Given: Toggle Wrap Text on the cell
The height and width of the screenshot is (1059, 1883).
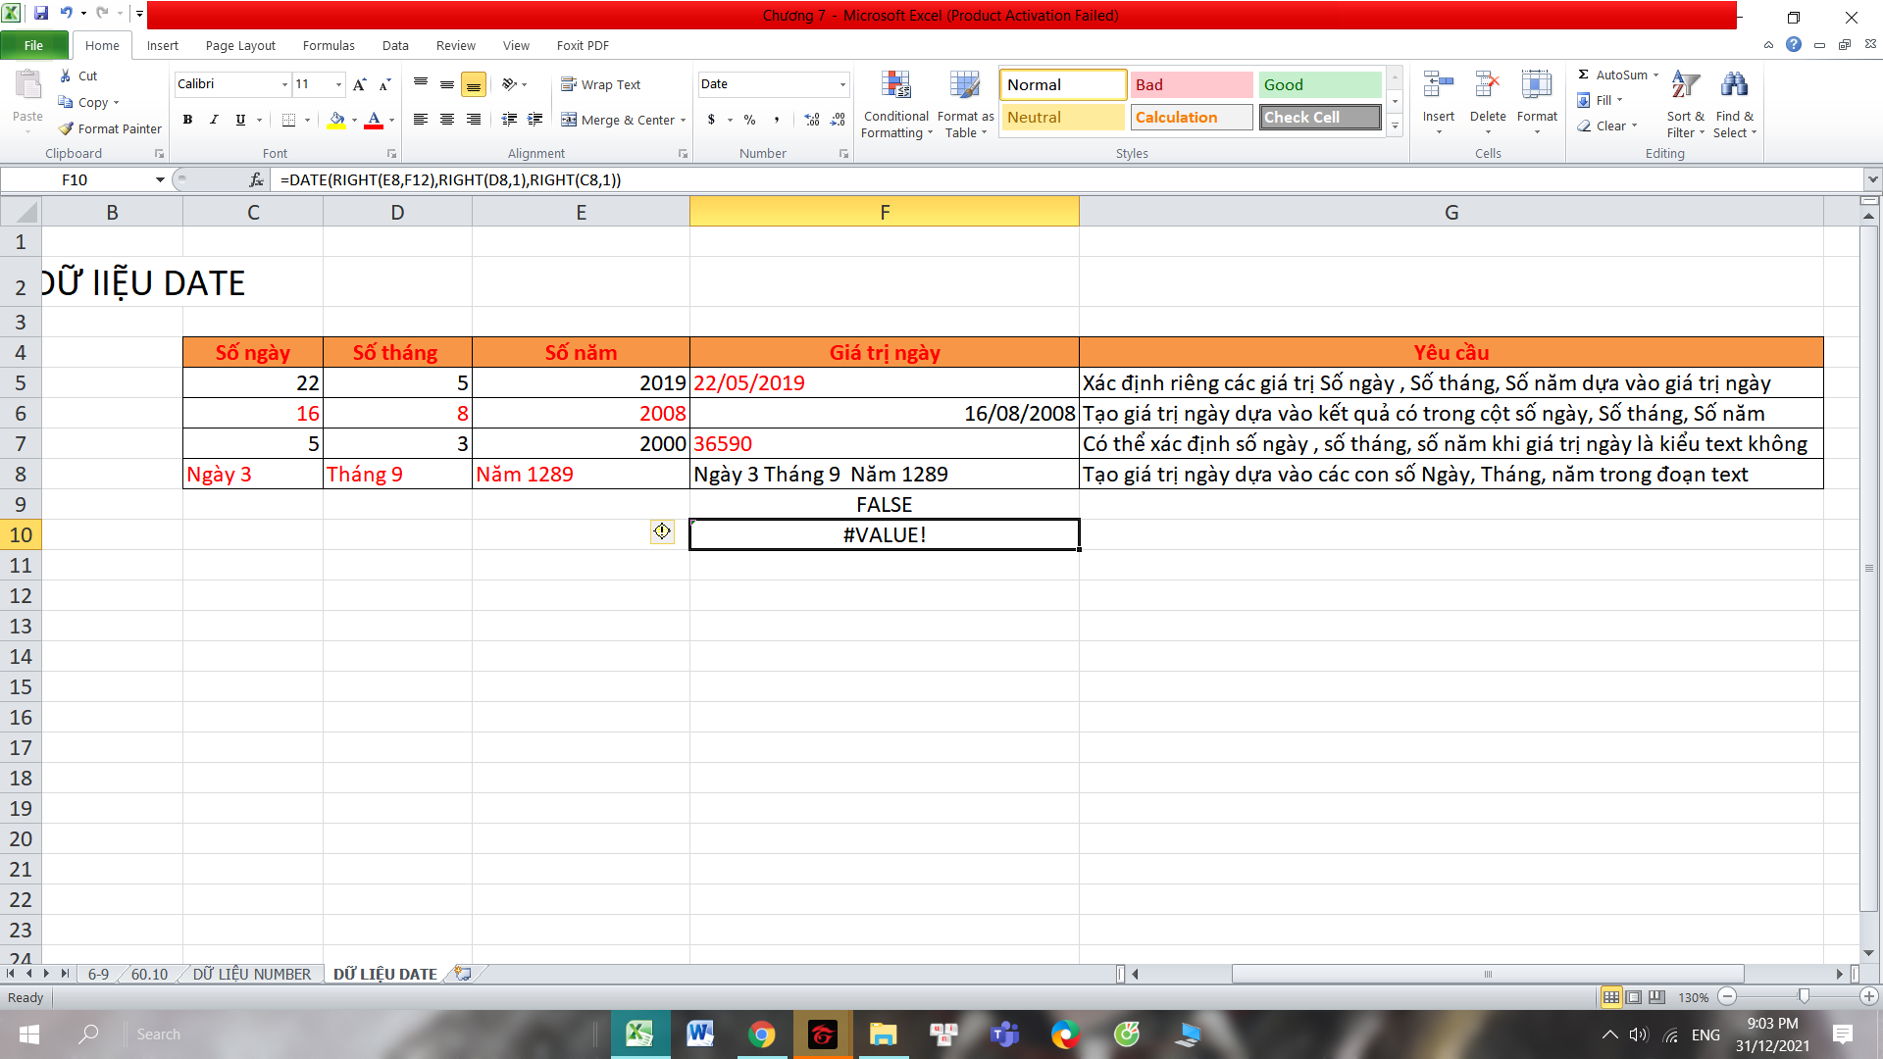Looking at the screenshot, I should point(600,84).
